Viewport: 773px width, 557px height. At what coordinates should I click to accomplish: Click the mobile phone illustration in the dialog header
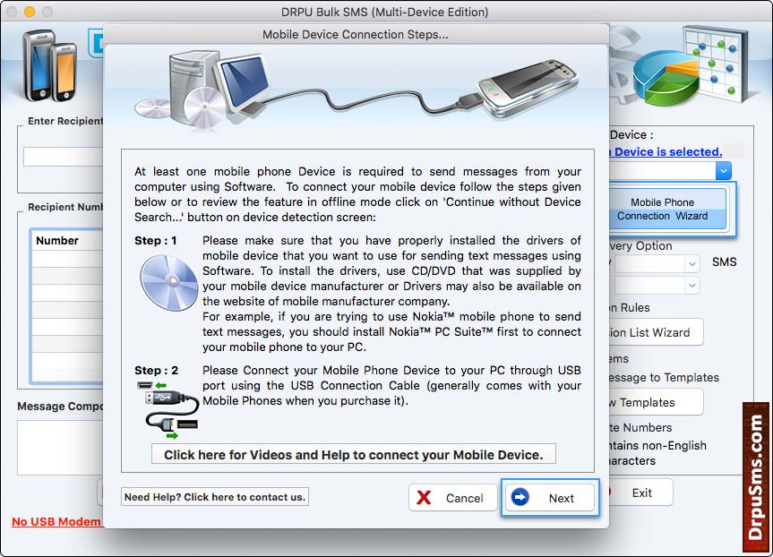(528, 87)
